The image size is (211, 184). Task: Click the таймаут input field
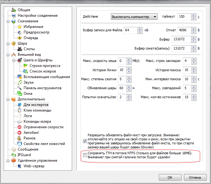coord(184,17)
